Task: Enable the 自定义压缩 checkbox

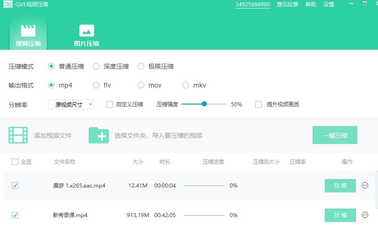Action: click(109, 105)
